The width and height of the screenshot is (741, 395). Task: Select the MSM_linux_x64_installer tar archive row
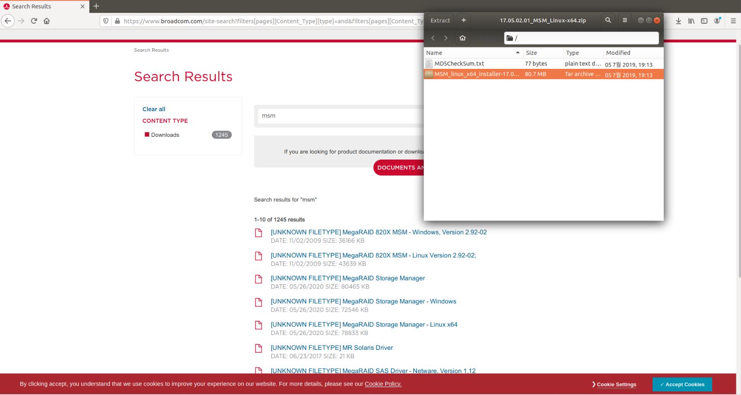[544, 74]
